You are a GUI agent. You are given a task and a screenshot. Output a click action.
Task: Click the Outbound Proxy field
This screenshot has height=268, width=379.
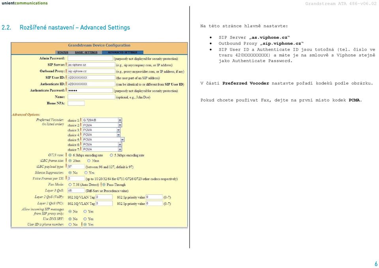coord(91,71)
